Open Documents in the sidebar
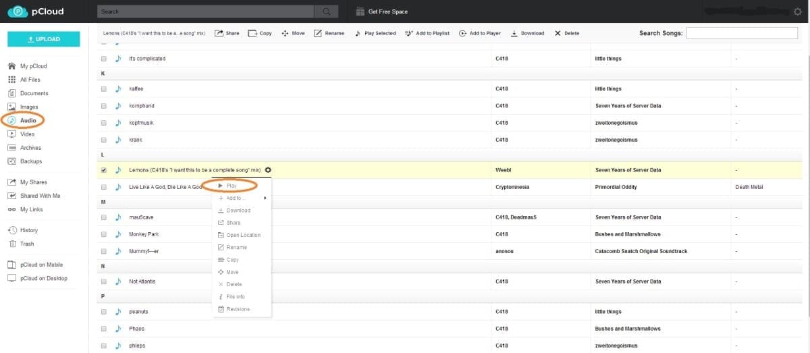Screen dimensions: 810x353 click(x=28, y=93)
